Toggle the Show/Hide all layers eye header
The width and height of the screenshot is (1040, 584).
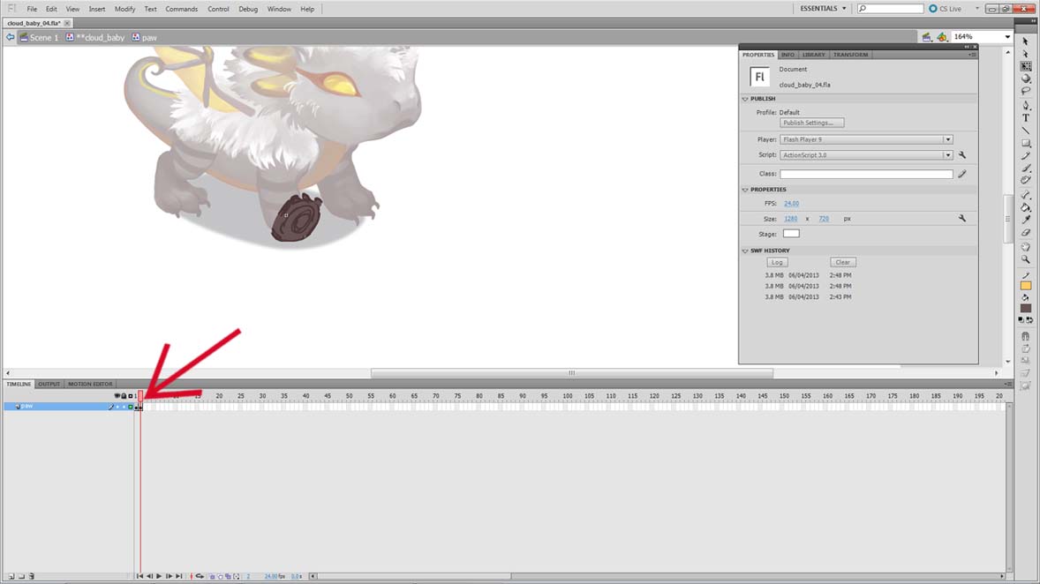click(x=117, y=396)
